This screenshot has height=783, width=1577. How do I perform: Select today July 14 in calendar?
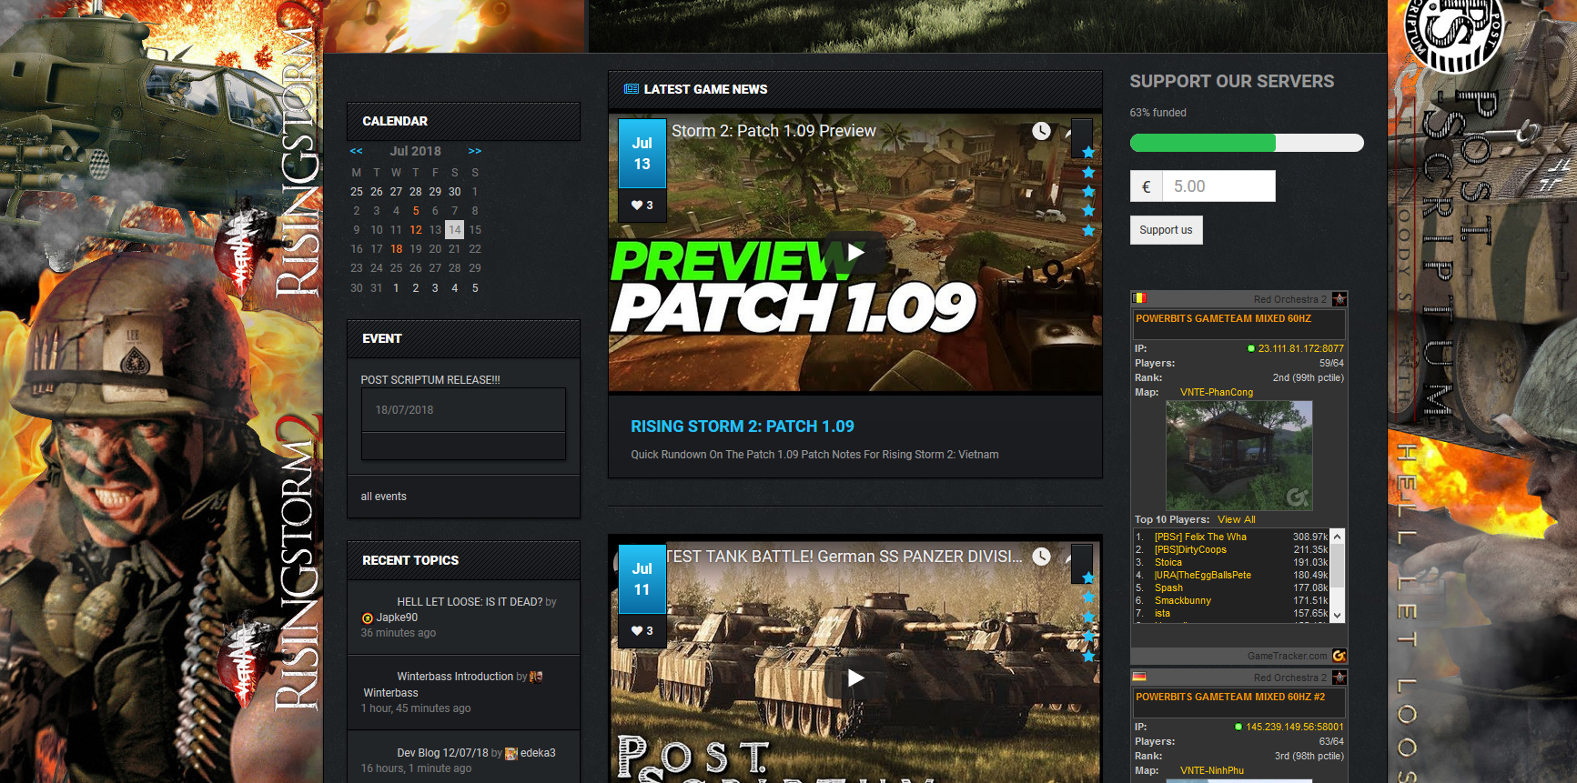pyautogui.click(x=455, y=230)
